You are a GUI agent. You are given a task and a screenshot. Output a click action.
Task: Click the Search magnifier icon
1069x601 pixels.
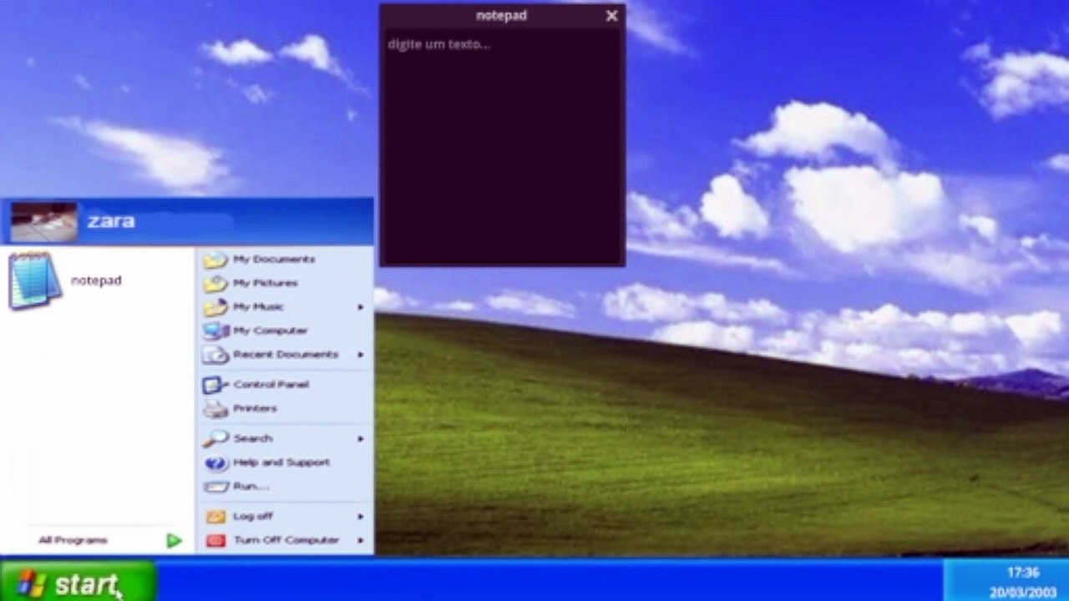215,438
